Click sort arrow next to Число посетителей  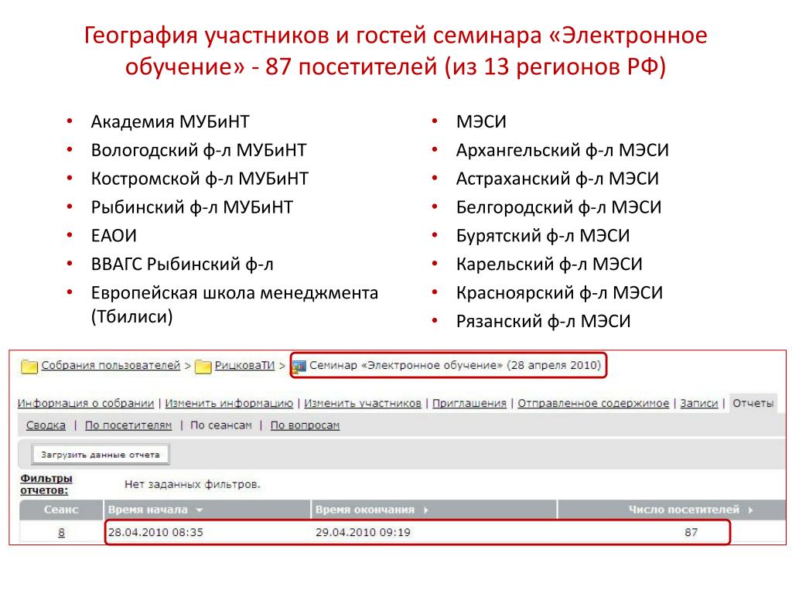coord(750,510)
